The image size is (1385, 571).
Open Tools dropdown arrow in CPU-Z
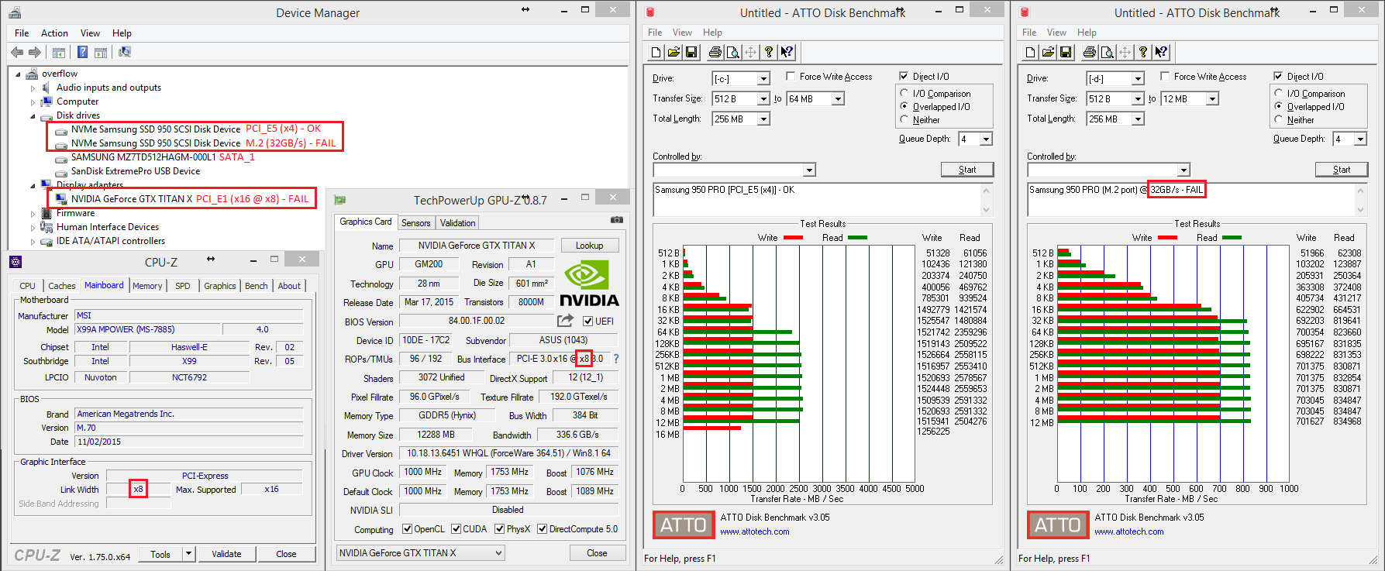click(188, 554)
